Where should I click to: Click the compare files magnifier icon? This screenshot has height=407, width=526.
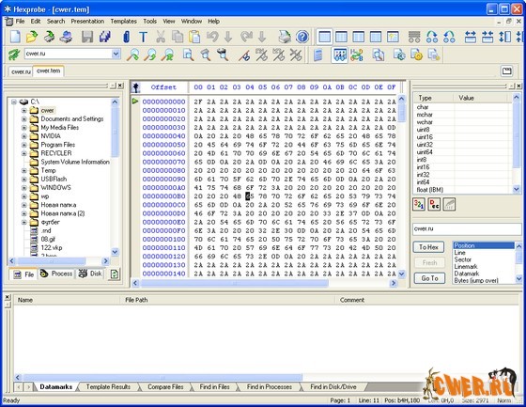[x=379, y=55]
